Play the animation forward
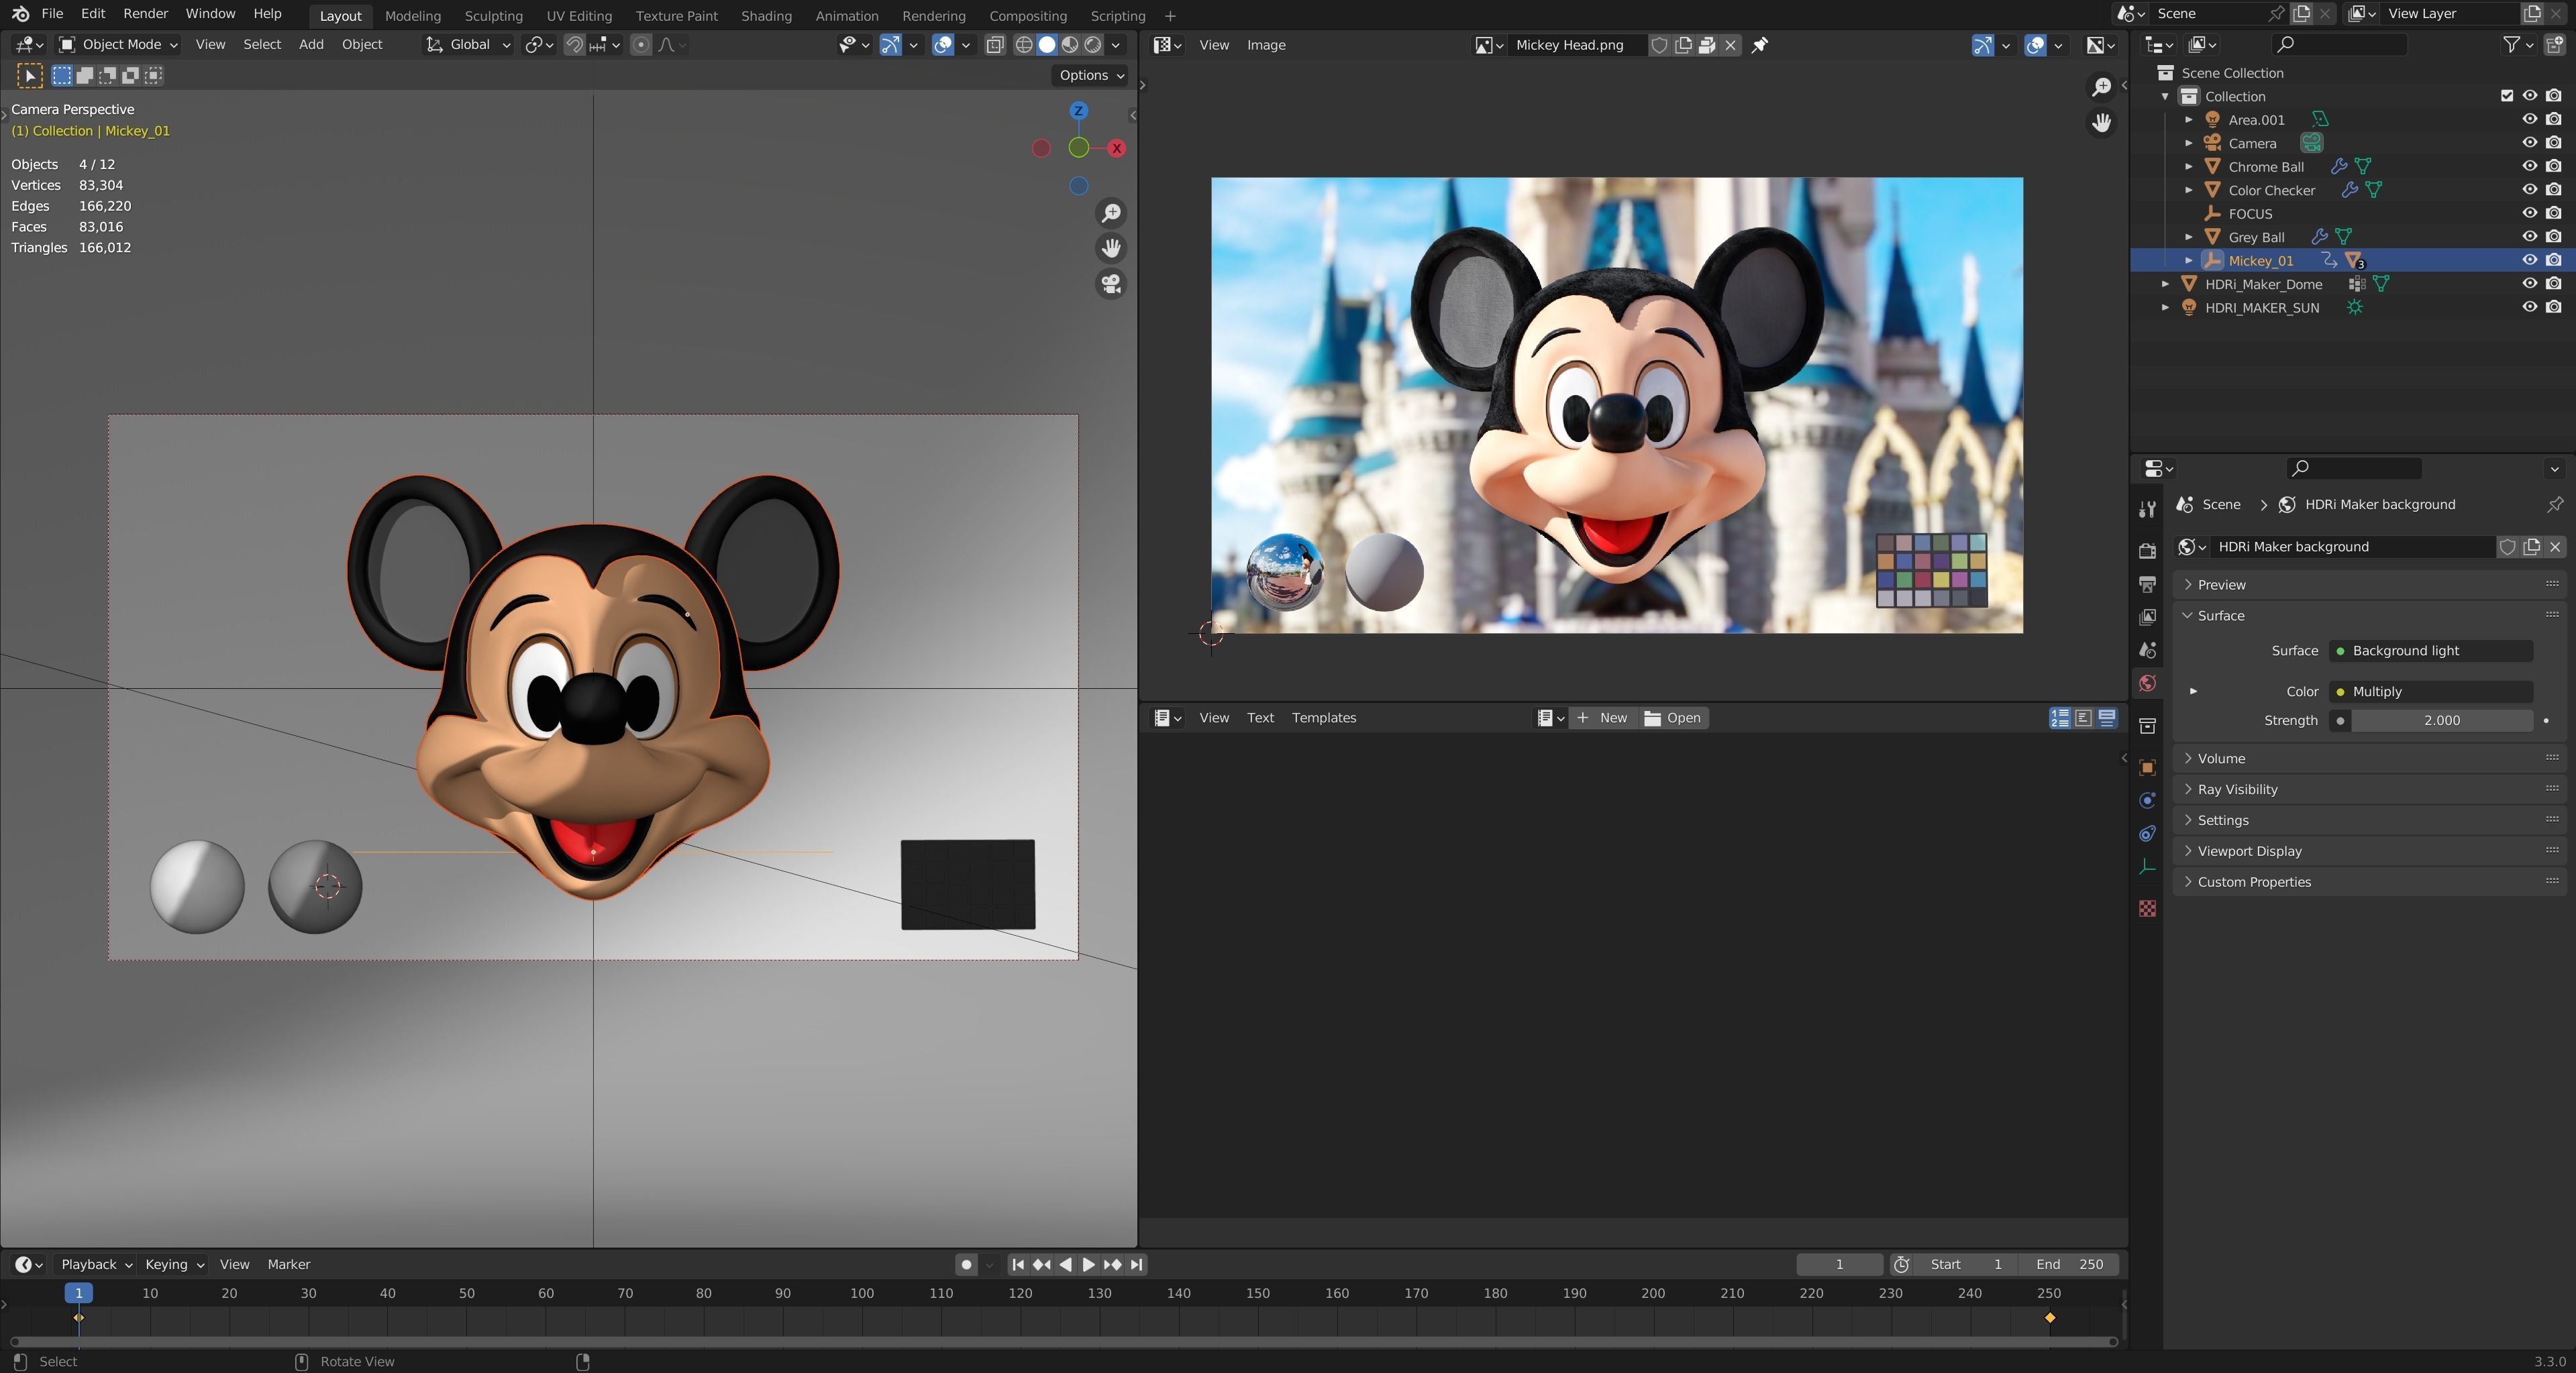Image resolution: width=2576 pixels, height=1373 pixels. (x=1088, y=1264)
